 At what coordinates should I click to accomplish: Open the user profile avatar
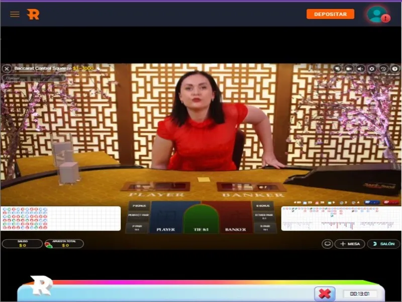coord(377,15)
